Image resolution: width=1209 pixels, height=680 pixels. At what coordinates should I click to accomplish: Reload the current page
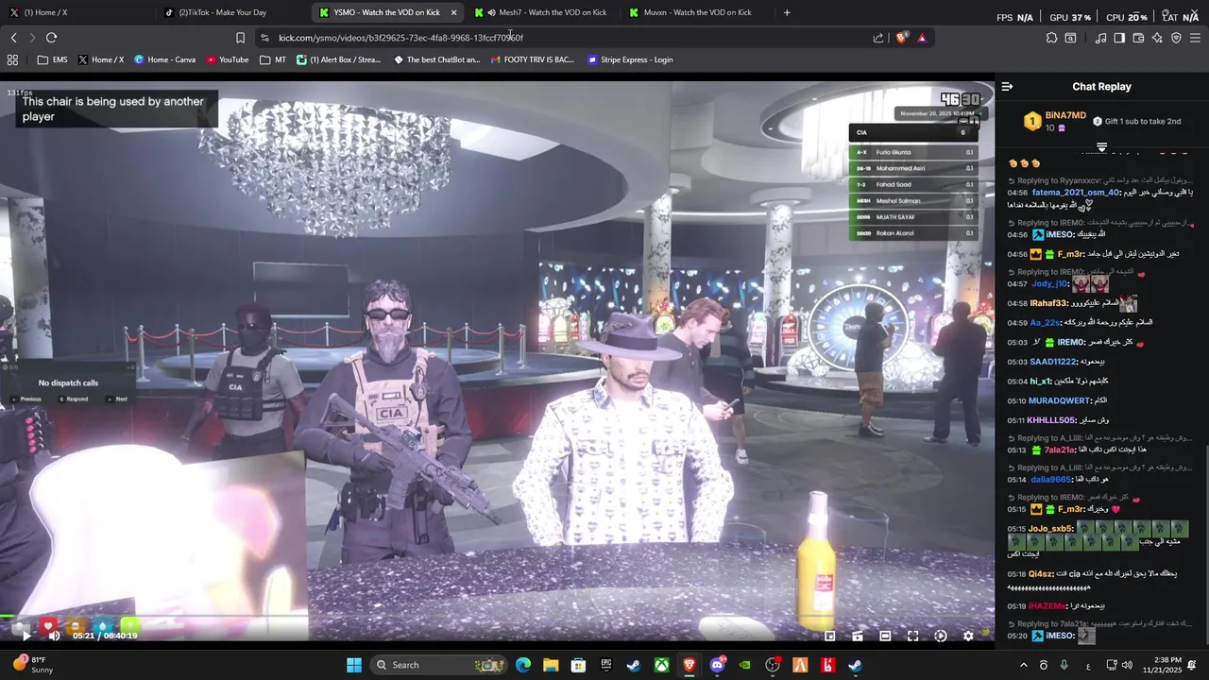51,38
